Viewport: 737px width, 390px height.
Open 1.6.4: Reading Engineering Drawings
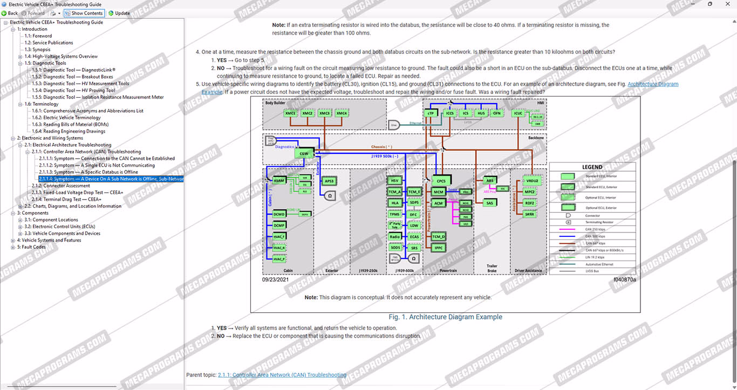pos(69,131)
